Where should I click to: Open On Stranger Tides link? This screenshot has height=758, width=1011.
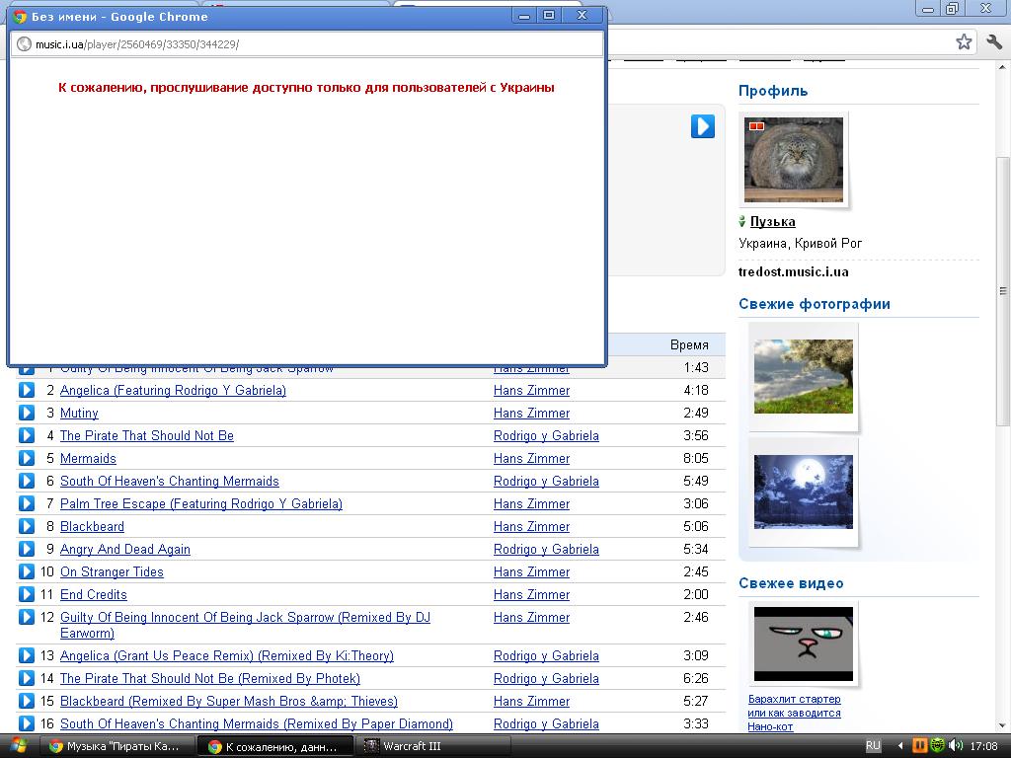pos(112,571)
